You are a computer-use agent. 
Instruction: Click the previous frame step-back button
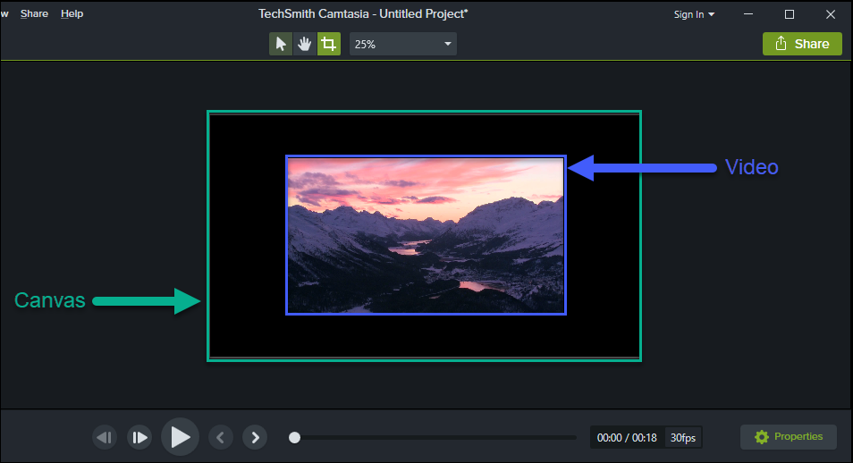tap(105, 437)
